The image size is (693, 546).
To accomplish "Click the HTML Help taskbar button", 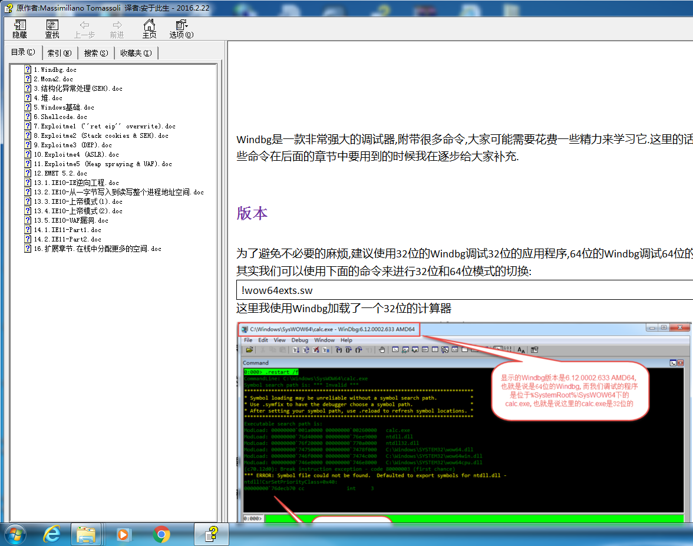I will tap(212, 535).
